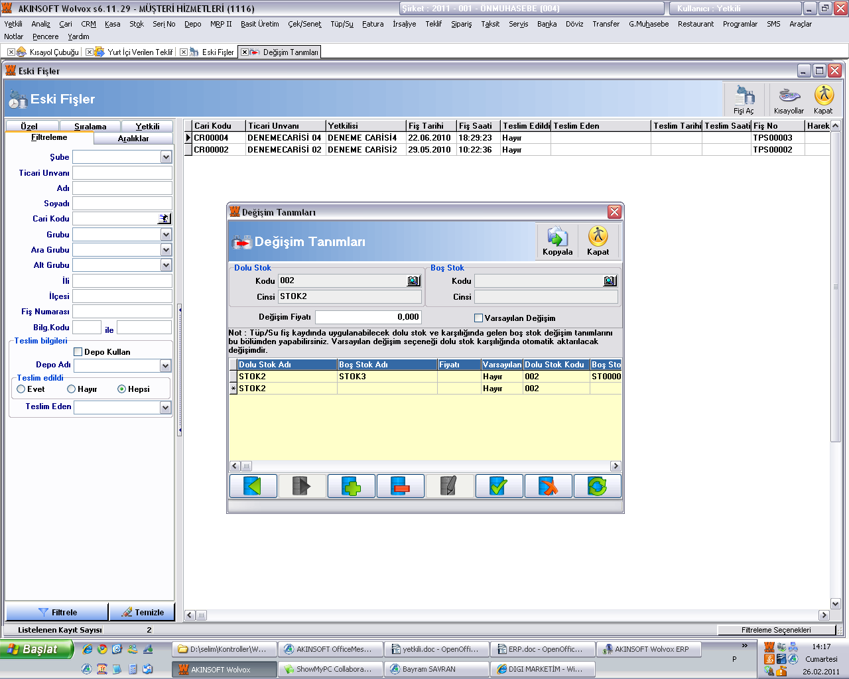Delete the record with the minus icon
This screenshot has height=679, width=849.
pyautogui.click(x=401, y=486)
